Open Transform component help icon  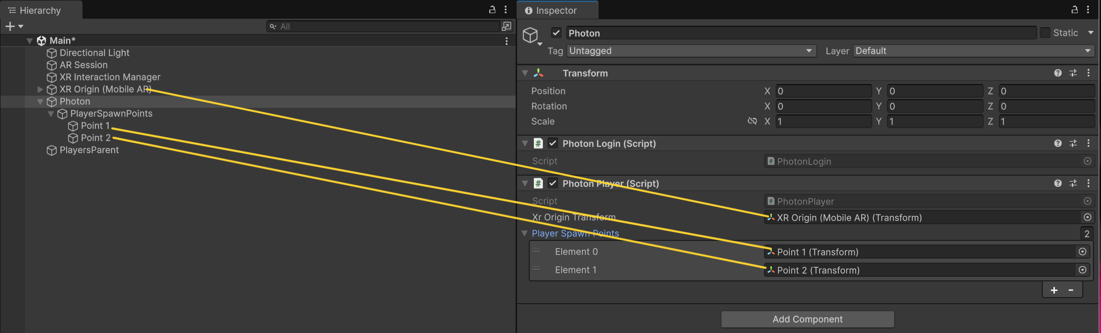coord(1057,73)
